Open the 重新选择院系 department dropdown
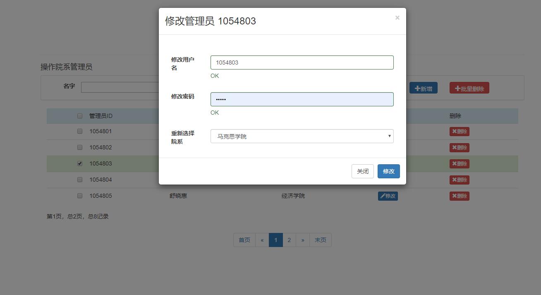The image size is (541, 295). pyautogui.click(x=302, y=136)
